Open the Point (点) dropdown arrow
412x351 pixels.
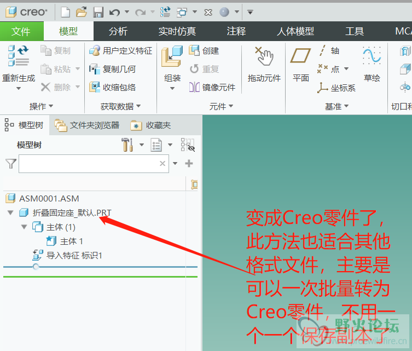pos(346,69)
